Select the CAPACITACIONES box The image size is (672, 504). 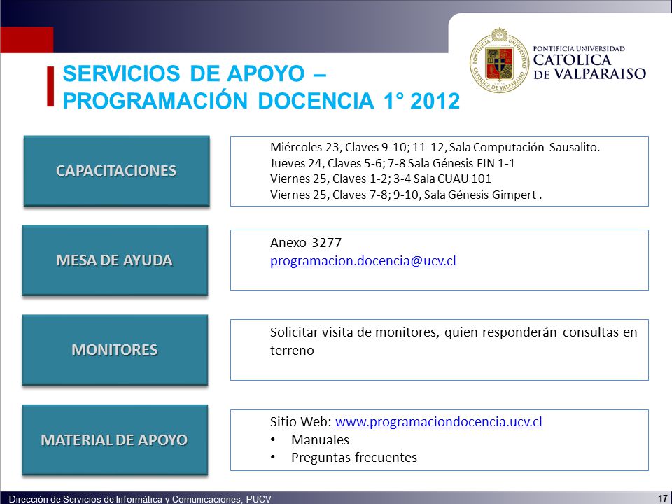117,171
